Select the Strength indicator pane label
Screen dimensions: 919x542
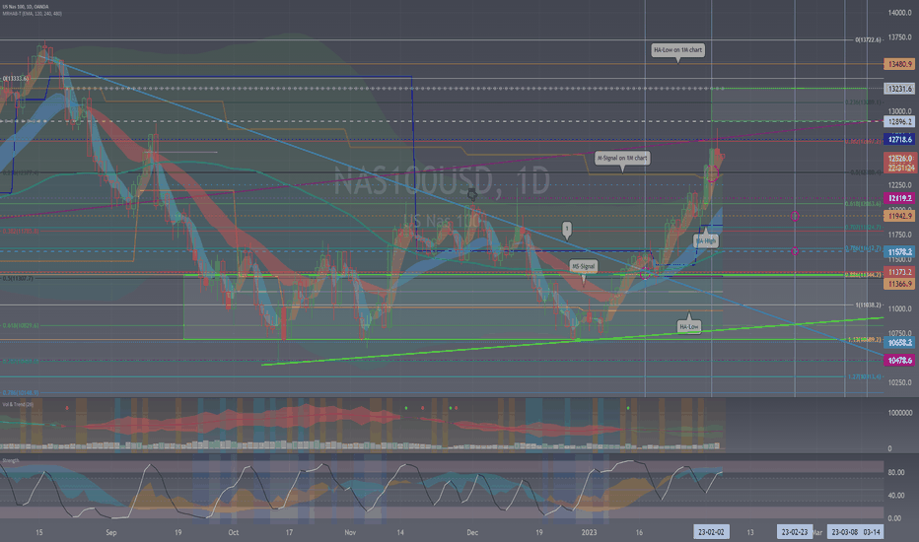(11, 460)
